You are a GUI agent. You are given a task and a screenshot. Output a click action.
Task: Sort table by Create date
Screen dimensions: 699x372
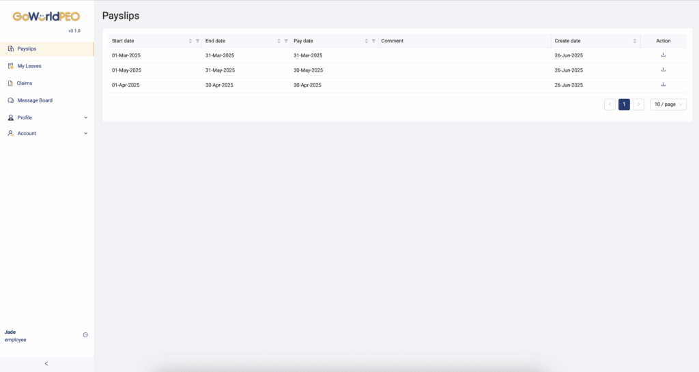tap(635, 41)
